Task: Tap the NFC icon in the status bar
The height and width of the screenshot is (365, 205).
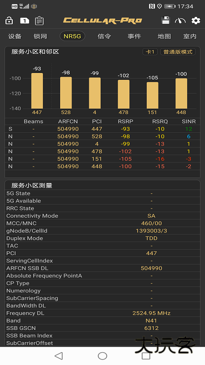Action: pos(152,6)
